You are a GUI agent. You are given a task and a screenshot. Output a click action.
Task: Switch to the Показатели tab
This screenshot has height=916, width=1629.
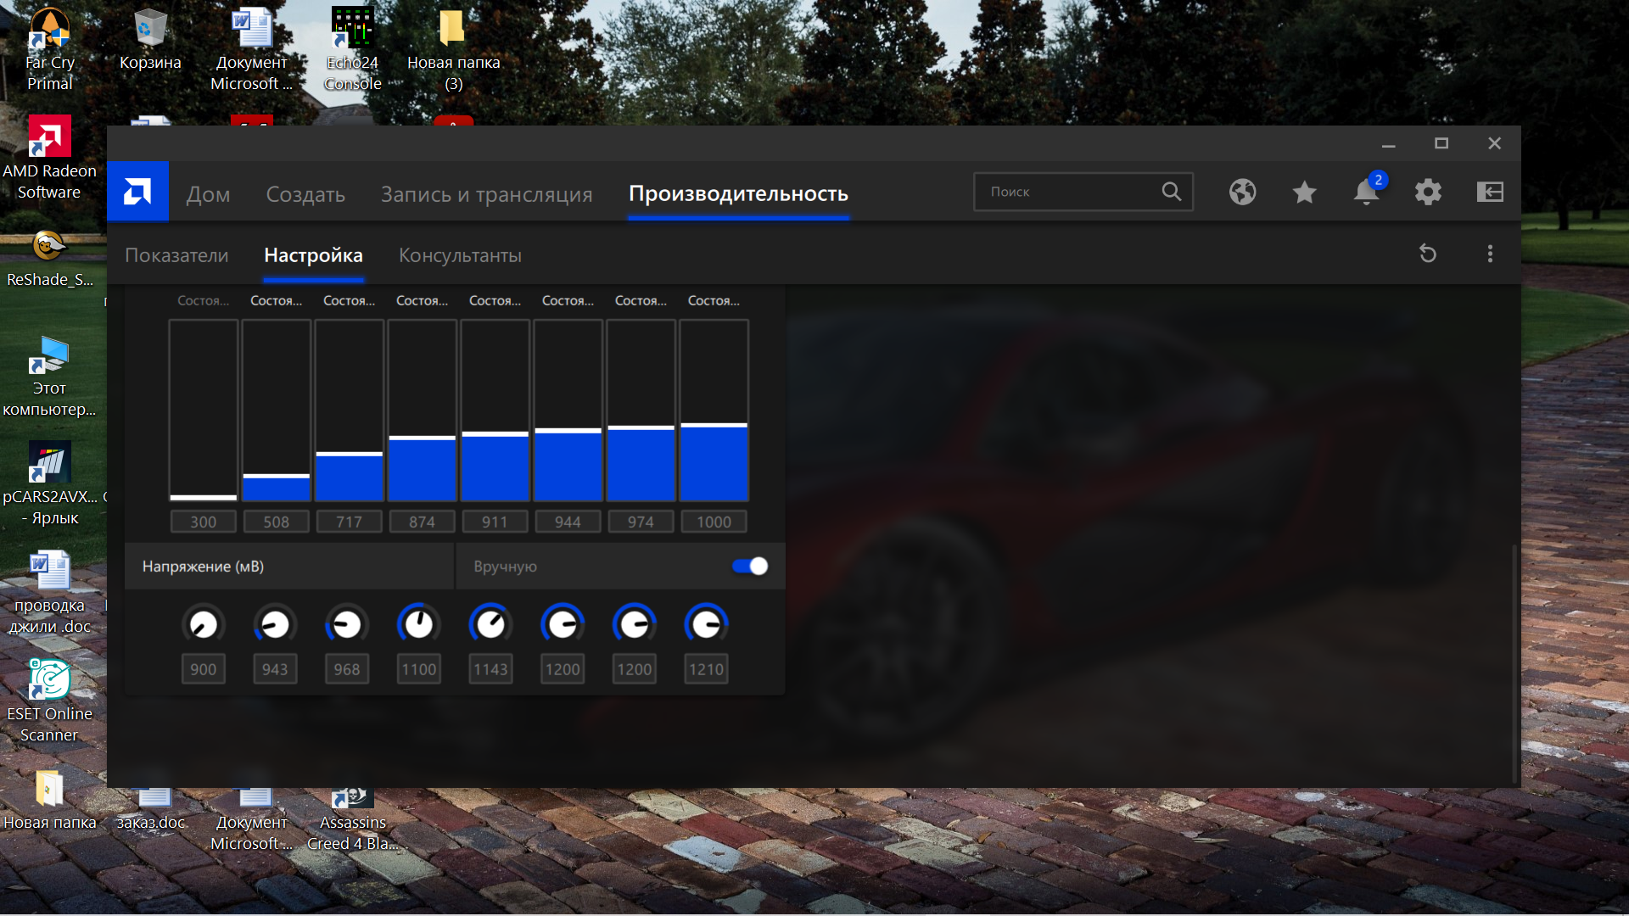tap(176, 255)
